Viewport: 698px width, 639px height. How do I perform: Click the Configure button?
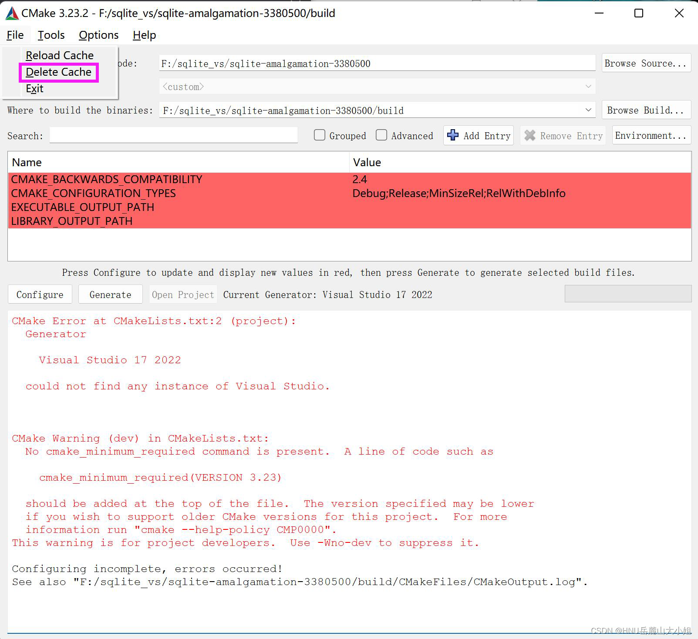[40, 294]
